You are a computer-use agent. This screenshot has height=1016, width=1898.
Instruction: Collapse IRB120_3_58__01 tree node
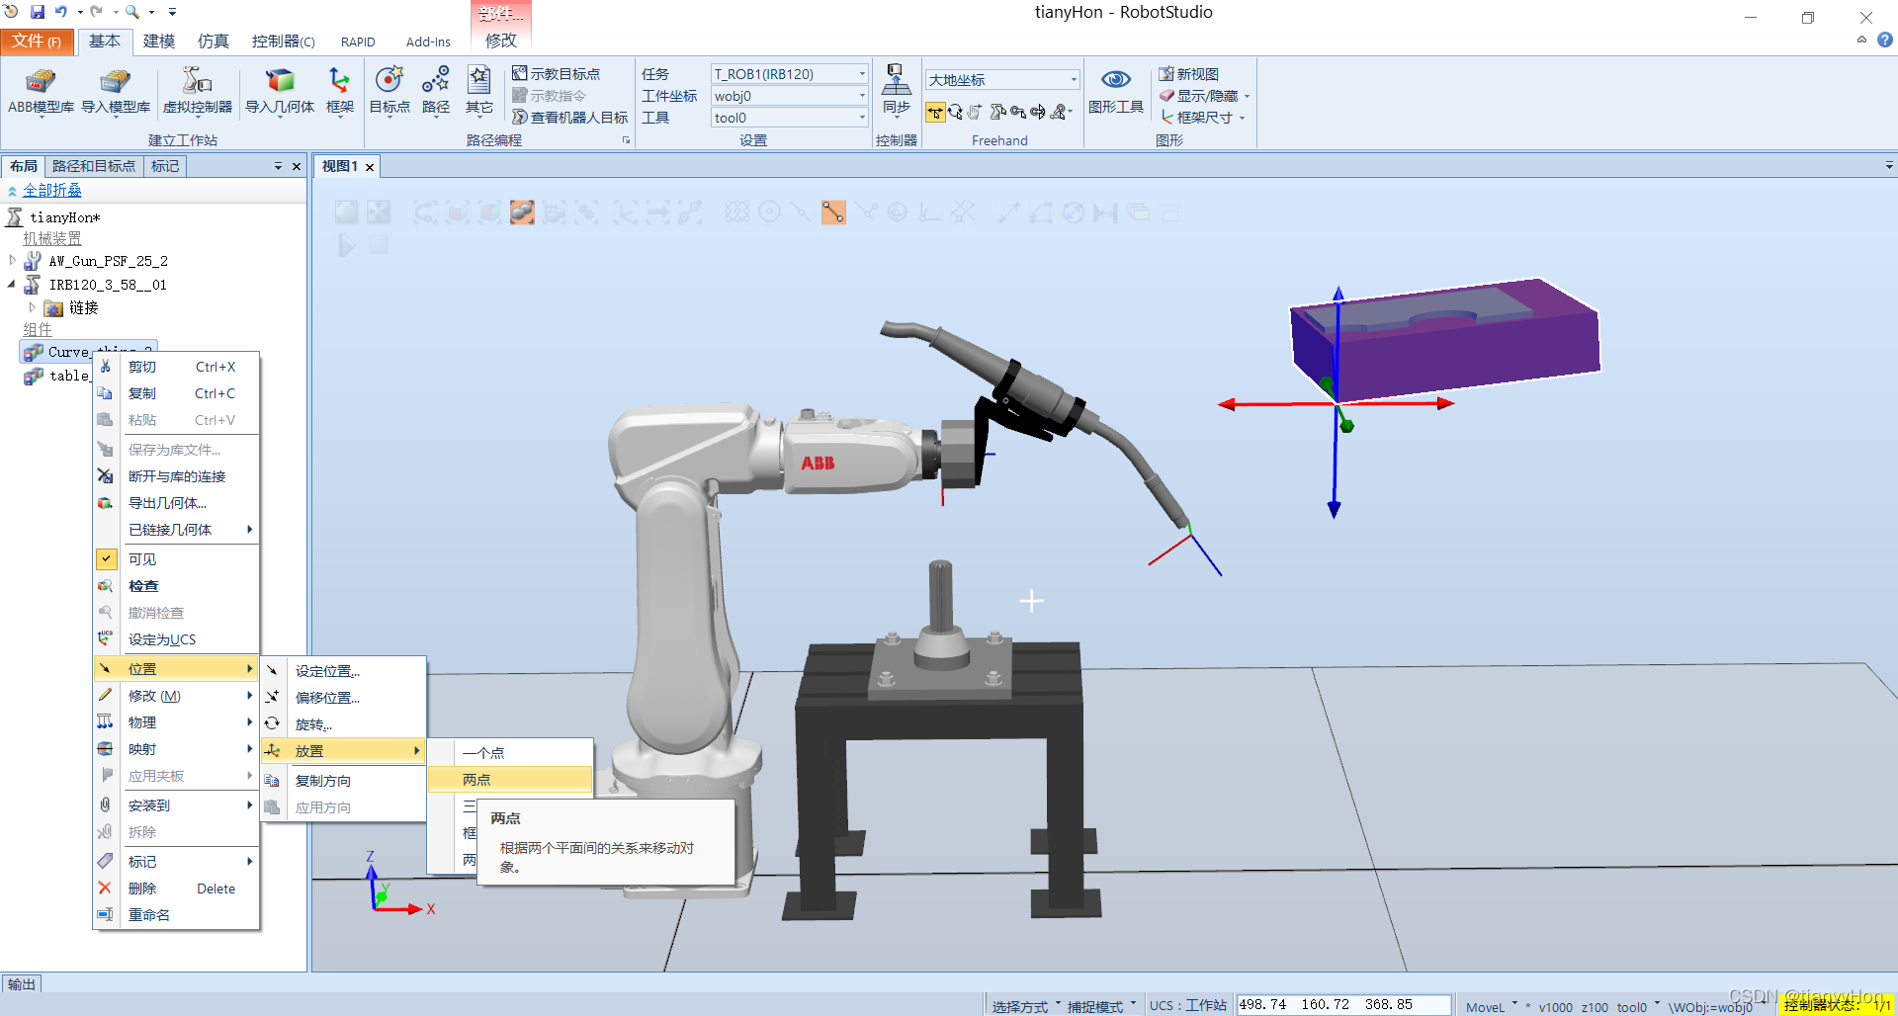pos(12,285)
